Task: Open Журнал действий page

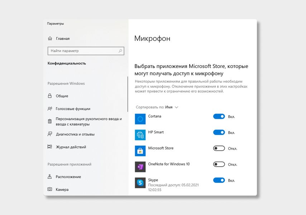Action: [71, 147]
